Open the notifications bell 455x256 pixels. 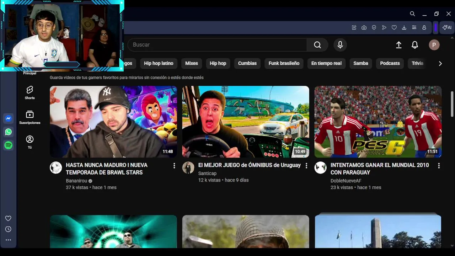tap(415, 45)
